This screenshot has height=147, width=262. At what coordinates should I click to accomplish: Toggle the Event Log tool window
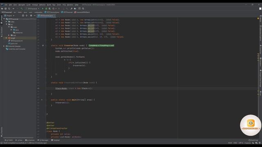coord(253,140)
